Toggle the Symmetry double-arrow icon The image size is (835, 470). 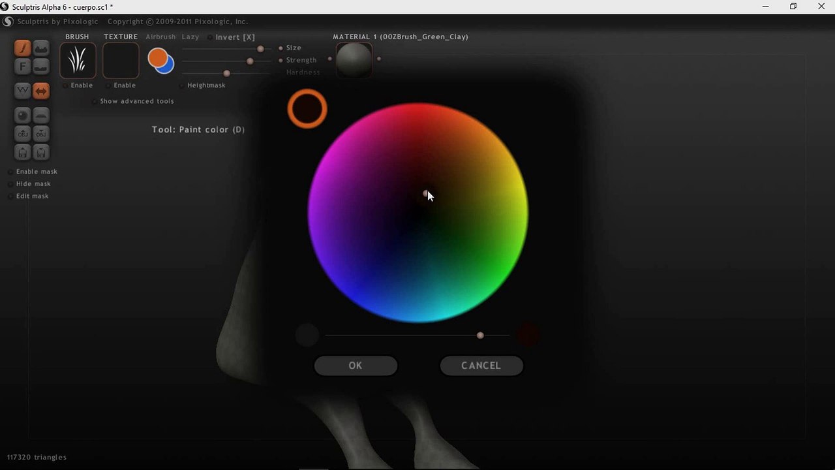[41, 91]
